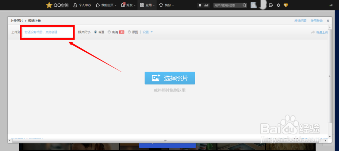The height and width of the screenshot is (151, 339).
Task: Click the 或将照片拖到这里 hint text
Action: coord(170,91)
